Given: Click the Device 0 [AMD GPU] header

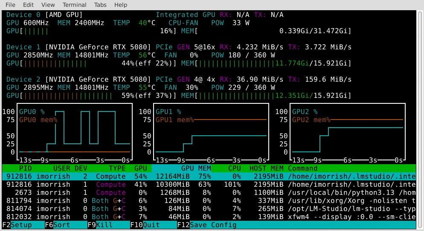Looking at the screenshot, I should [x=44, y=14].
